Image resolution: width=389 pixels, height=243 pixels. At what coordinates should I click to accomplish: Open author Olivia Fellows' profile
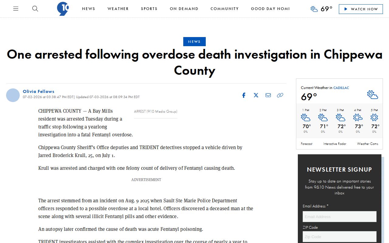pyautogui.click(x=39, y=91)
